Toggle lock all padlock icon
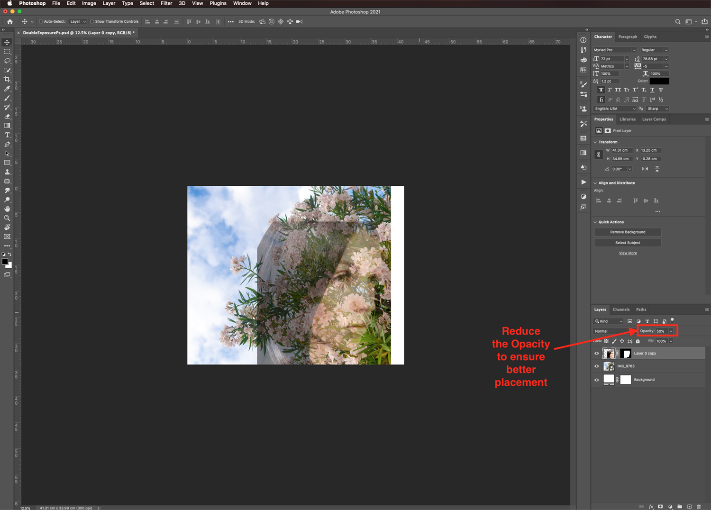The width and height of the screenshot is (711, 510). 638,341
